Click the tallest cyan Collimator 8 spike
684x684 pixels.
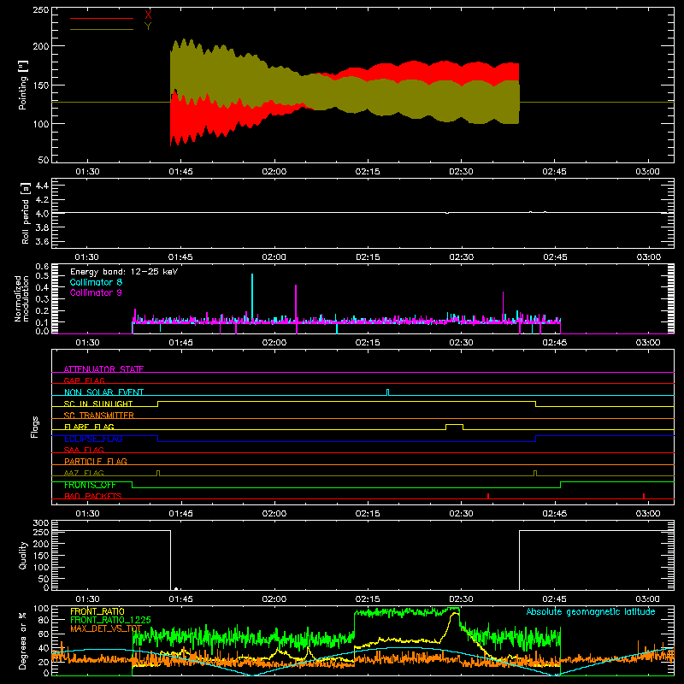[x=252, y=297]
